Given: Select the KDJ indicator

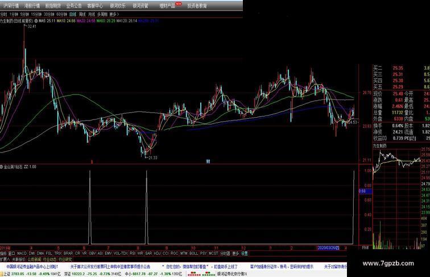Looking at the screenshot, I should pos(158,254).
